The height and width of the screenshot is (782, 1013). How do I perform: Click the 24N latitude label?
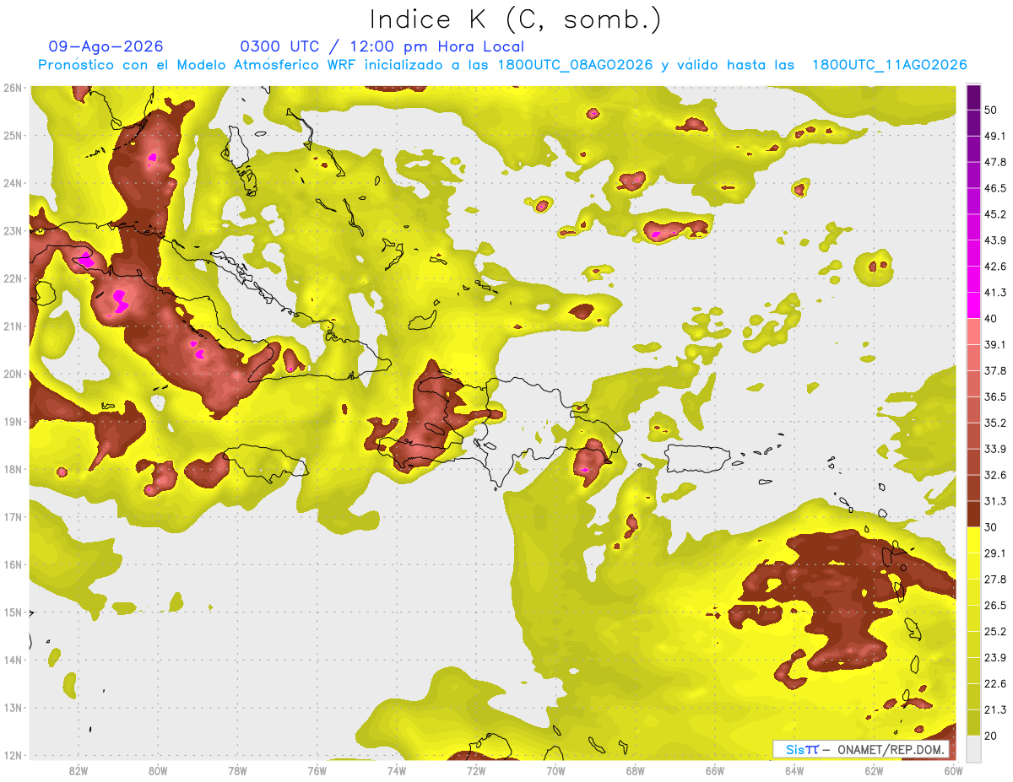(12, 183)
